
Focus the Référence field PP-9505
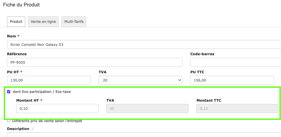pyautogui.click(x=94, y=63)
